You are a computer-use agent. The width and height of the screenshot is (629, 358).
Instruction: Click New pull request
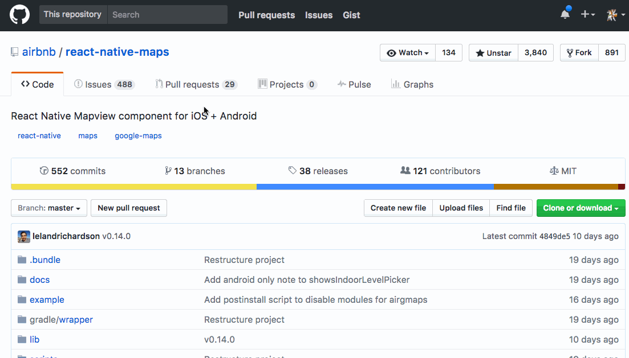click(x=129, y=208)
